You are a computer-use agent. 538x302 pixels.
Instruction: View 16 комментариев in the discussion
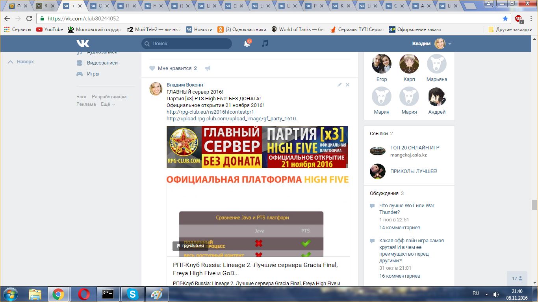tap(400, 276)
